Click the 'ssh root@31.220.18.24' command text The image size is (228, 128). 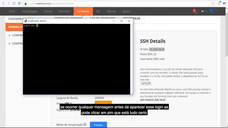[153, 100]
